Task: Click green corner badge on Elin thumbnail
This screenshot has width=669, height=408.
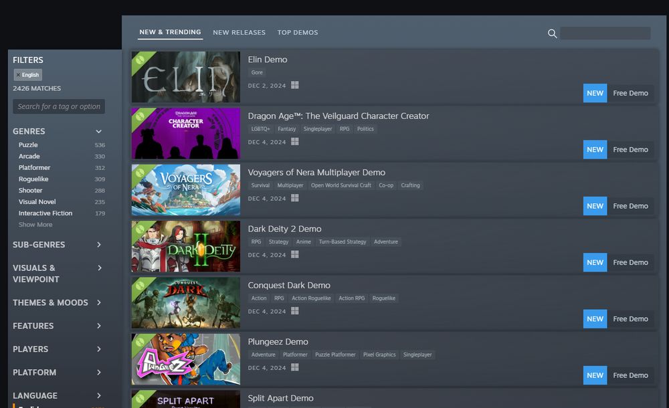Action: tap(140, 60)
